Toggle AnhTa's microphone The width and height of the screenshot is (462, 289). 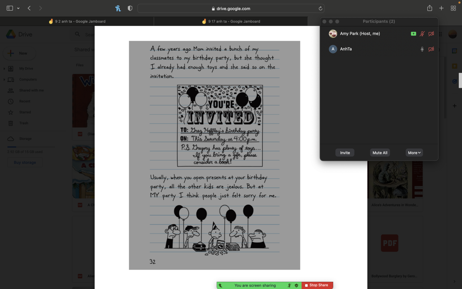coord(422,49)
